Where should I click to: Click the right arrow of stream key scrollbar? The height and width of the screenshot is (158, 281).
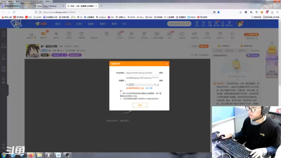click(155, 85)
